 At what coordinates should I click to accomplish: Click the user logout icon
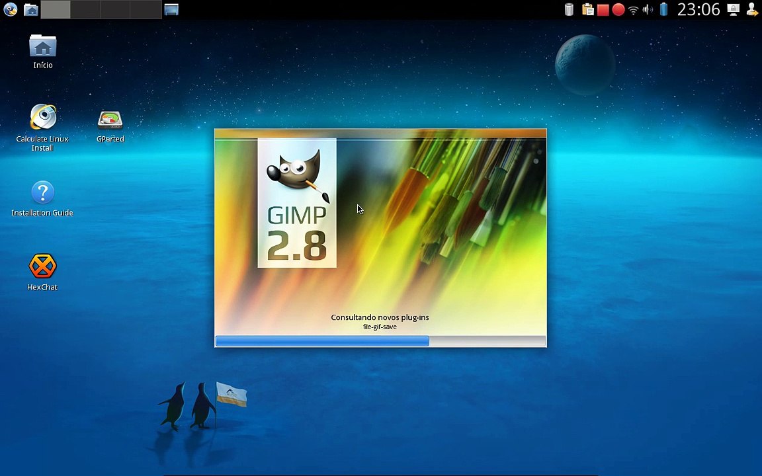point(752,9)
